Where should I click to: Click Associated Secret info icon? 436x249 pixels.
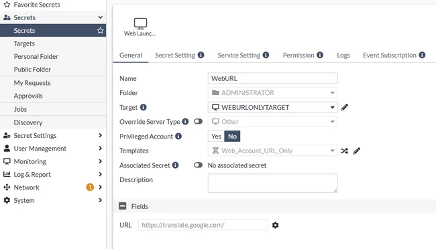pyautogui.click(x=175, y=165)
